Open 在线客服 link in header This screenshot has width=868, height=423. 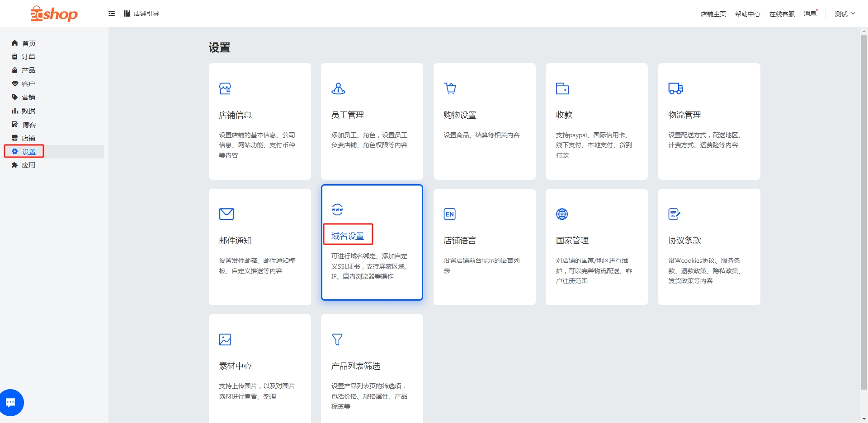(782, 14)
